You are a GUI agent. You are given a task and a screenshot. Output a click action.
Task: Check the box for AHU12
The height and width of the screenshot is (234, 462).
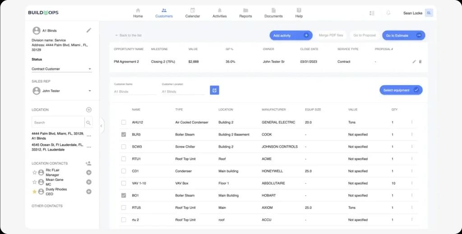click(x=124, y=122)
